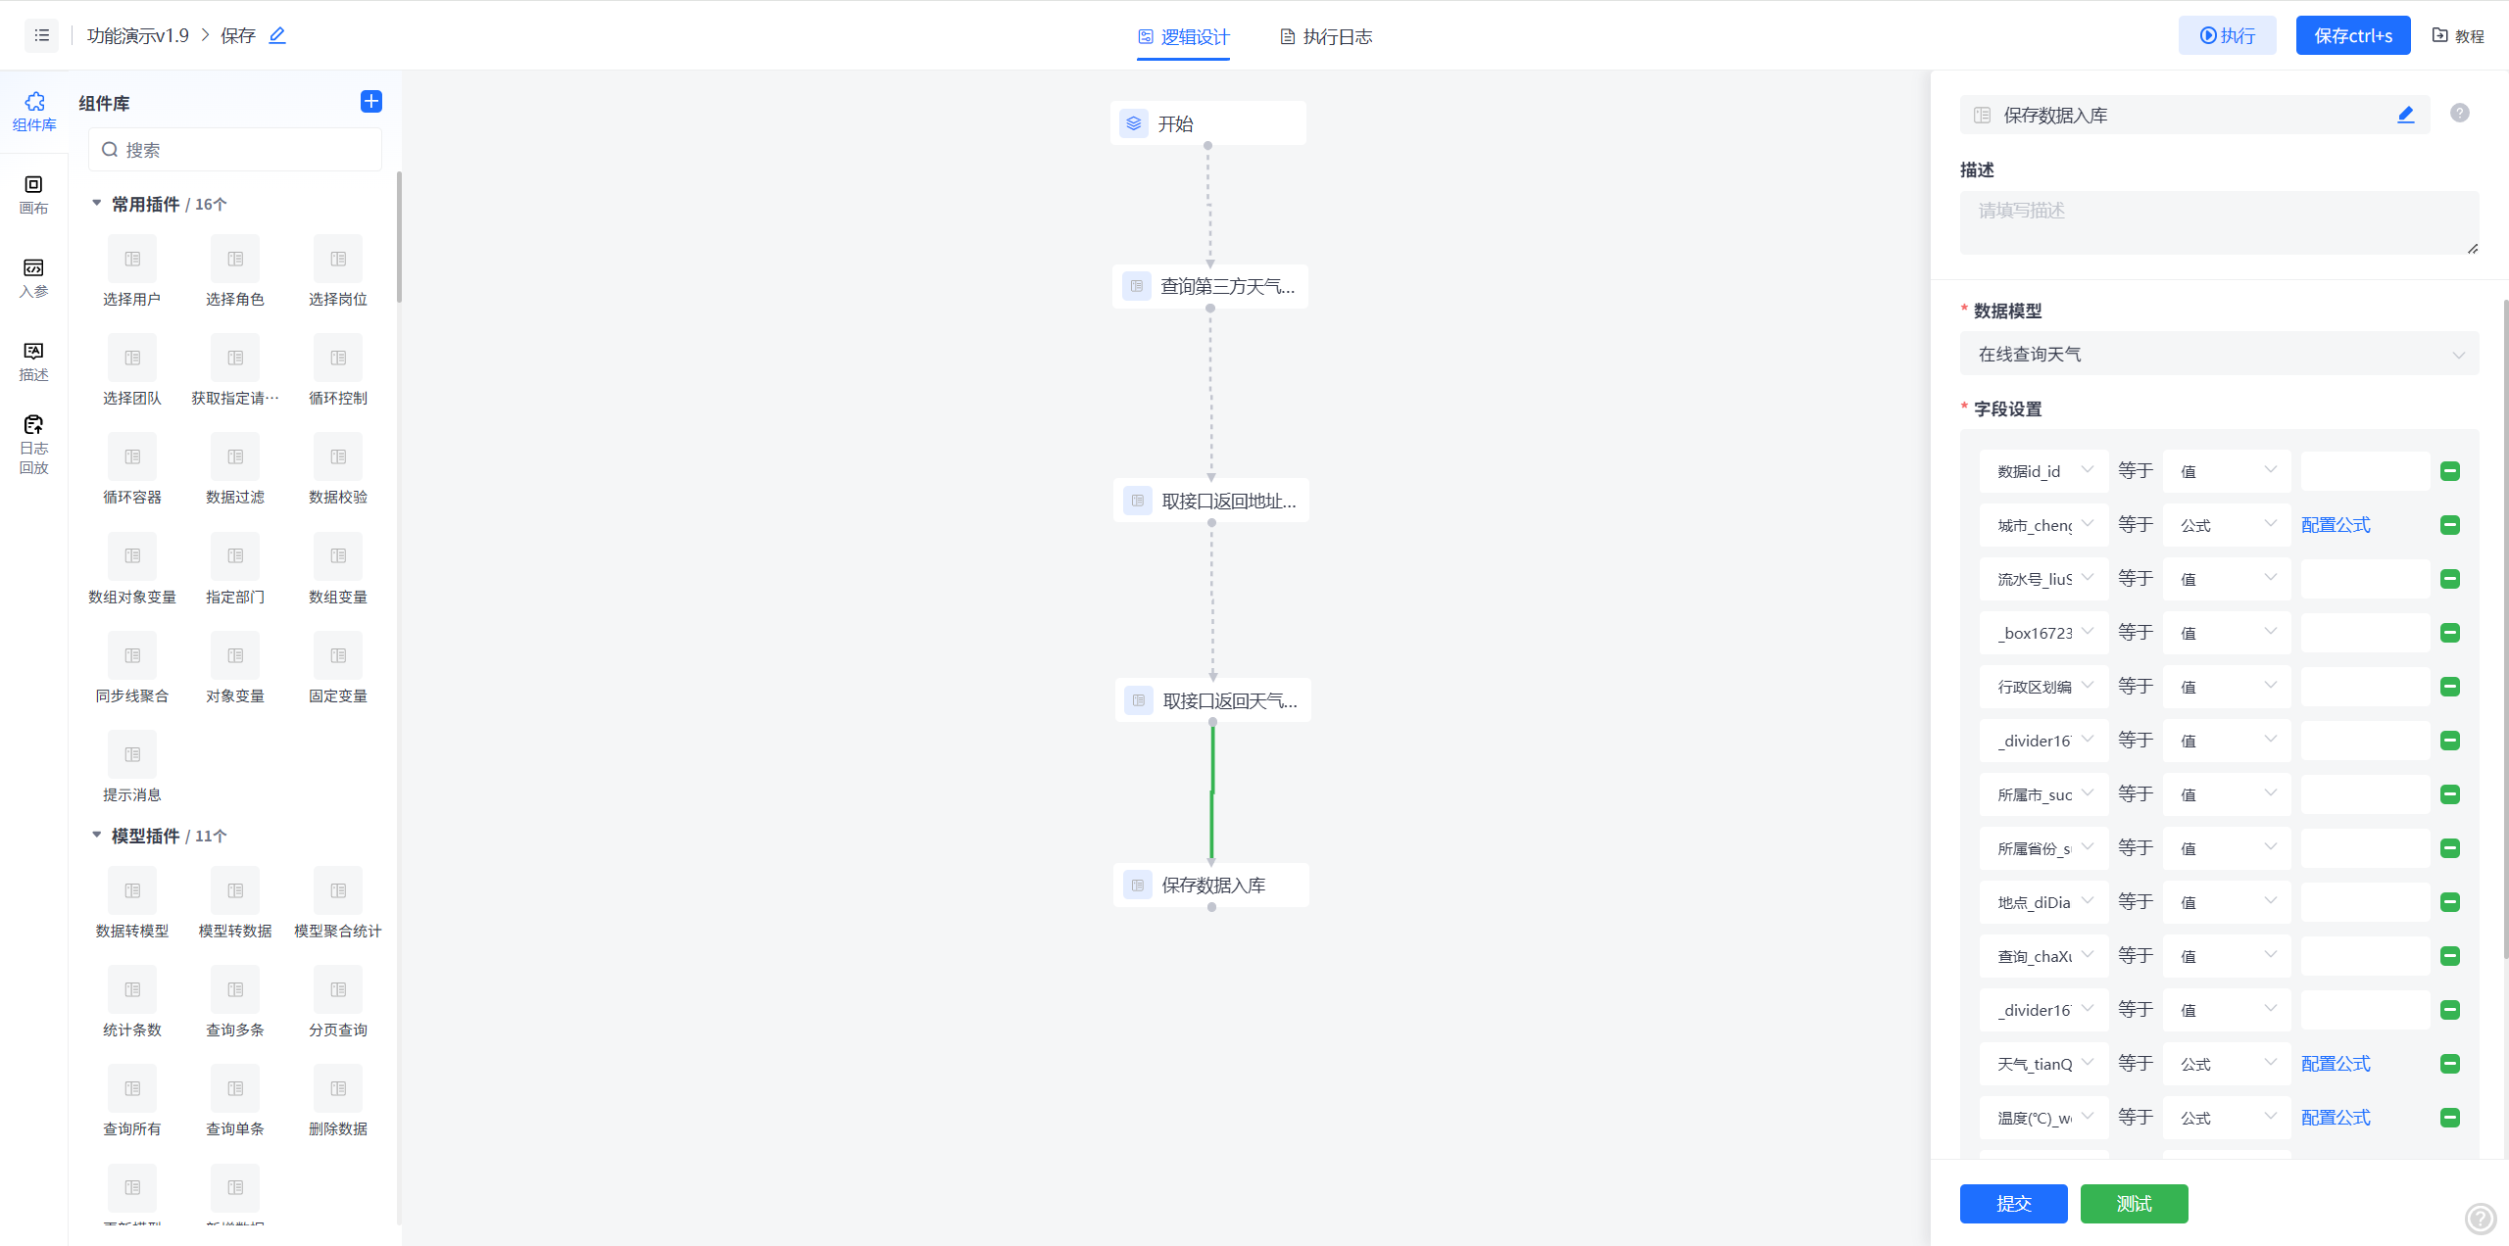Screen dimensions: 2509x1246
Task: Open the 画布 canvas sidebar panel
Action: tap(33, 194)
